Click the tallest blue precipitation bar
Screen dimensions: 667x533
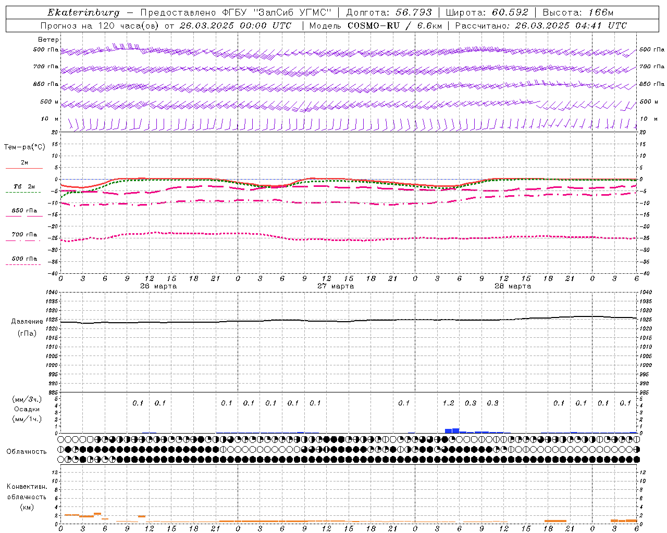(x=456, y=430)
